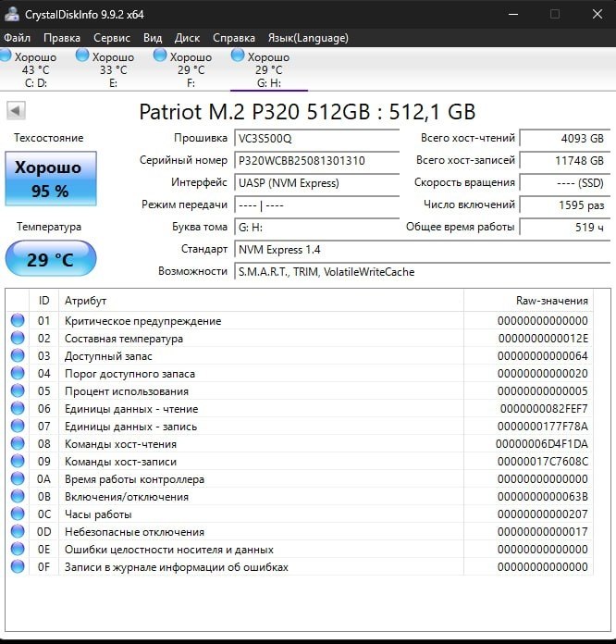Click the power-on count value 1595 раз
The image size is (616, 644).
[564, 204]
